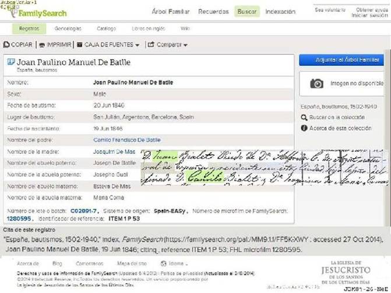391x293 pixels.
Task: Follow the batch number C02891-7 link
Action: 83,208
